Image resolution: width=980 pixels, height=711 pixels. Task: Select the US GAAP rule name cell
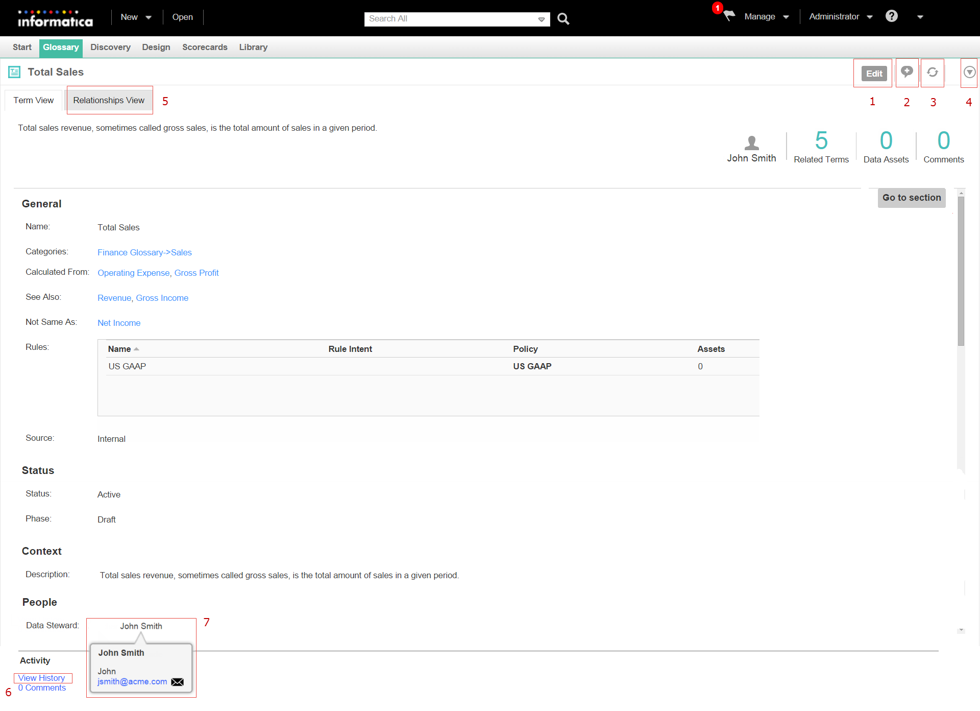[x=127, y=366]
